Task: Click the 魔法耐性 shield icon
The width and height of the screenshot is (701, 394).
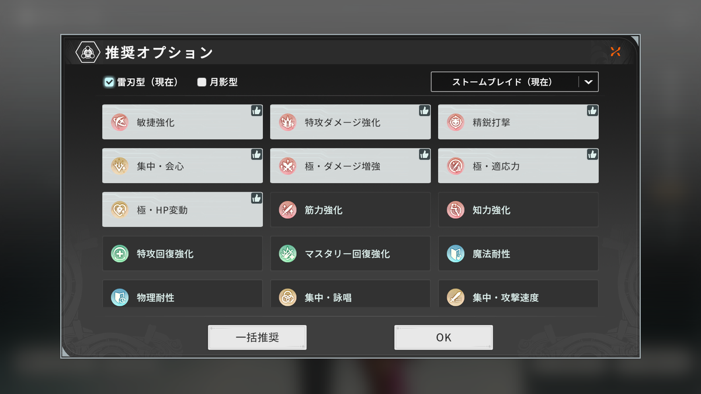Action: coord(456,254)
